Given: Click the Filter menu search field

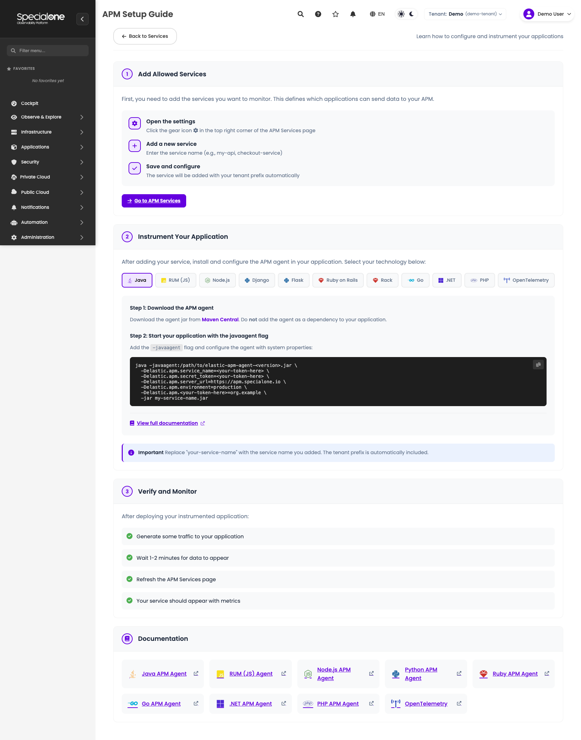Looking at the screenshot, I should point(48,50).
